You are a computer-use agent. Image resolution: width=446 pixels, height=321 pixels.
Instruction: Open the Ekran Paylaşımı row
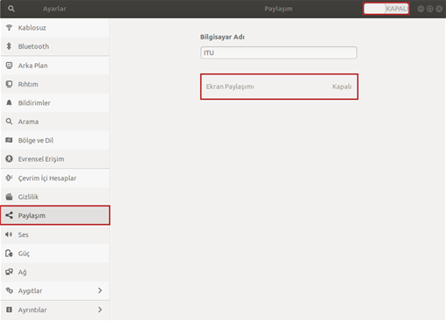click(279, 87)
